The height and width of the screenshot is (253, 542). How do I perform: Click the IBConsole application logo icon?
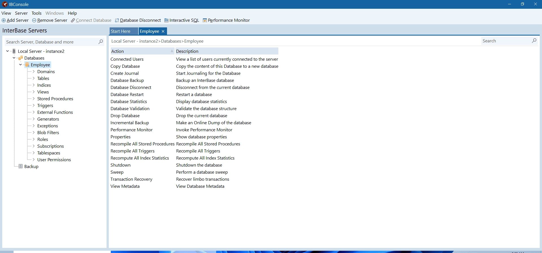(x=5, y=4)
